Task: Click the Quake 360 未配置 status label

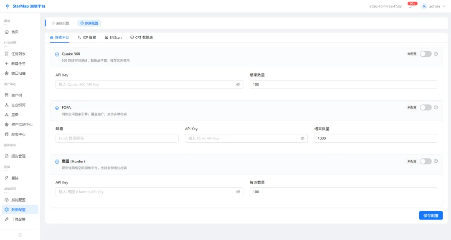Action: 412,54
